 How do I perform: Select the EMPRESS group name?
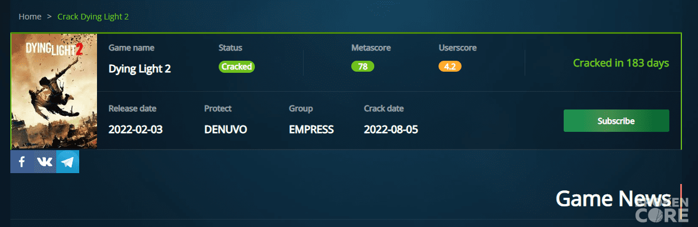tap(311, 130)
